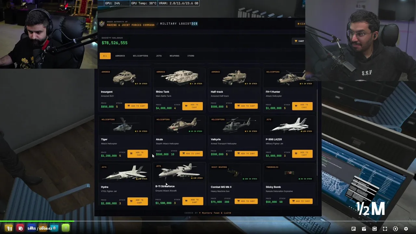Open the Weapons category tab
Image resolution: width=416 pixels, height=234 pixels.
(x=174, y=56)
